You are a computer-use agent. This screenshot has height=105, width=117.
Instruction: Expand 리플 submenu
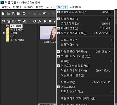85,61
